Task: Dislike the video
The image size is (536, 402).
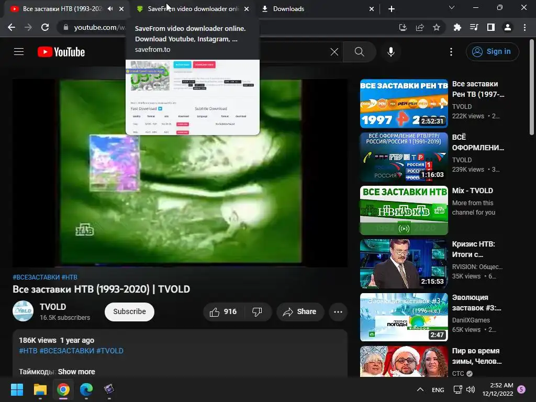Action: point(258,312)
